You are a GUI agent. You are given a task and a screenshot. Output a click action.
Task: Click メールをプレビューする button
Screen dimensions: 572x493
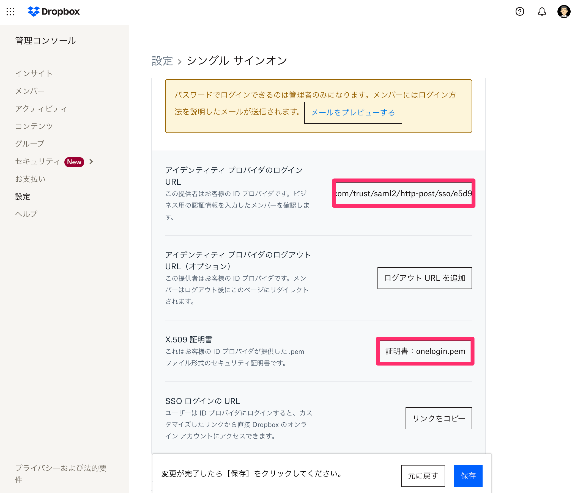(x=353, y=112)
